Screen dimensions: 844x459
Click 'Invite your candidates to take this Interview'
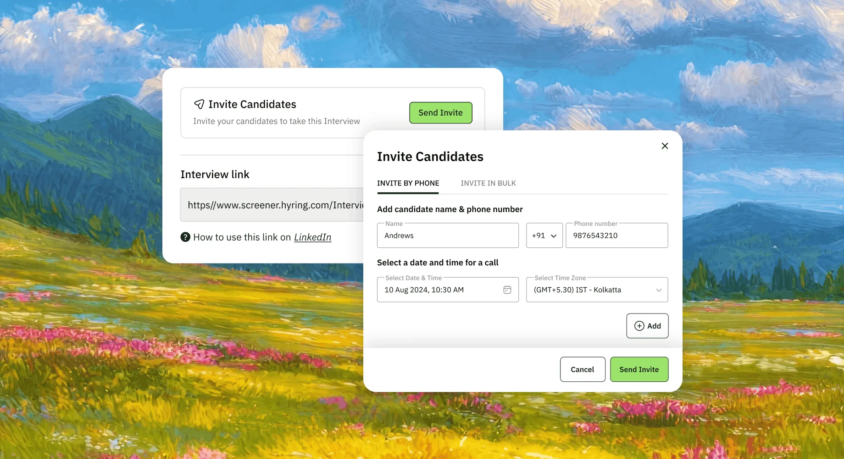(x=277, y=121)
